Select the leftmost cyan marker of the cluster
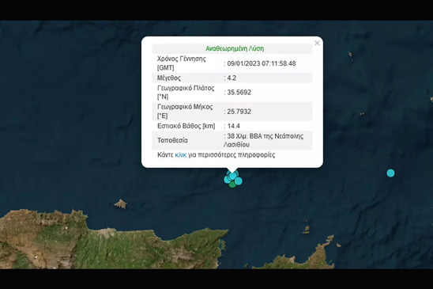The height and width of the screenshot is (289, 433). click(227, 180)
